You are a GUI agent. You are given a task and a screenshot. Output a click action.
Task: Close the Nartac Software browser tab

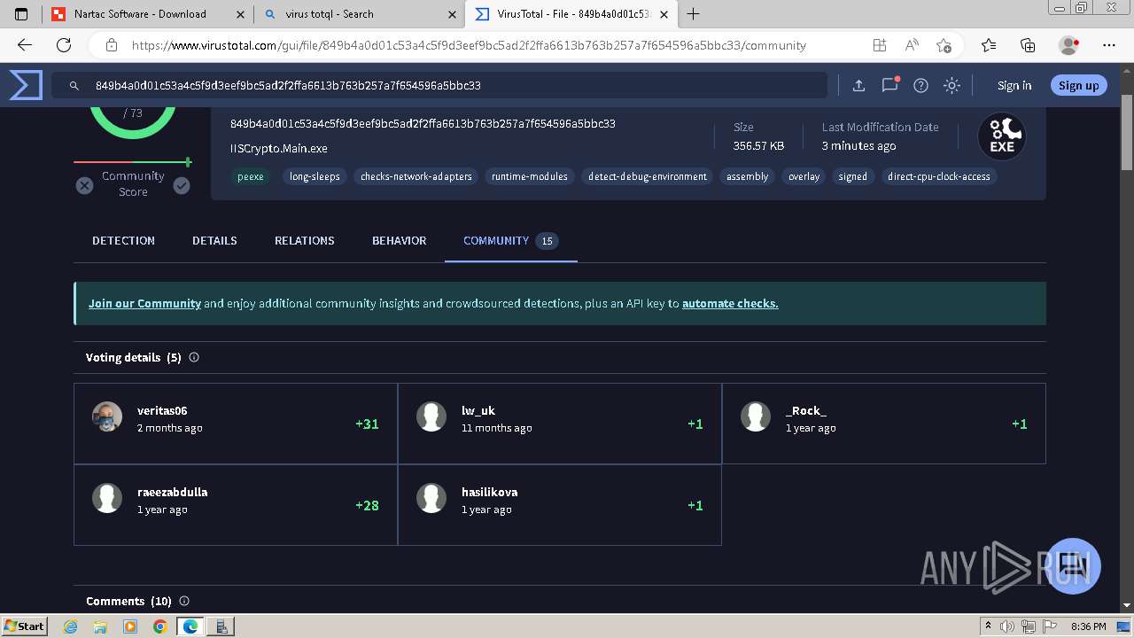[240, 14]
